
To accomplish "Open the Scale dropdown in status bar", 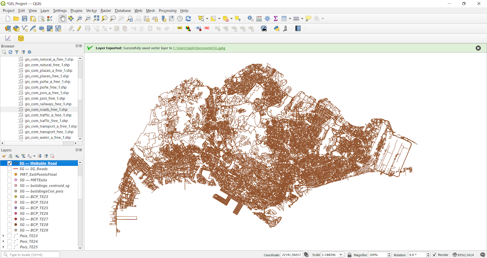I will [341, 255].
